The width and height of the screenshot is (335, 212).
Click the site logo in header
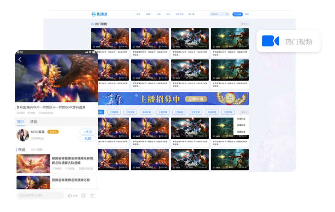tap(99, 14)
